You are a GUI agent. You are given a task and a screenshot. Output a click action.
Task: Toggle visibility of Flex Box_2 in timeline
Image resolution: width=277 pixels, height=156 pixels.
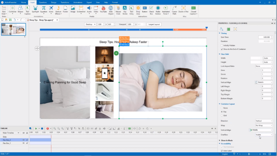[x=23, y=140]
